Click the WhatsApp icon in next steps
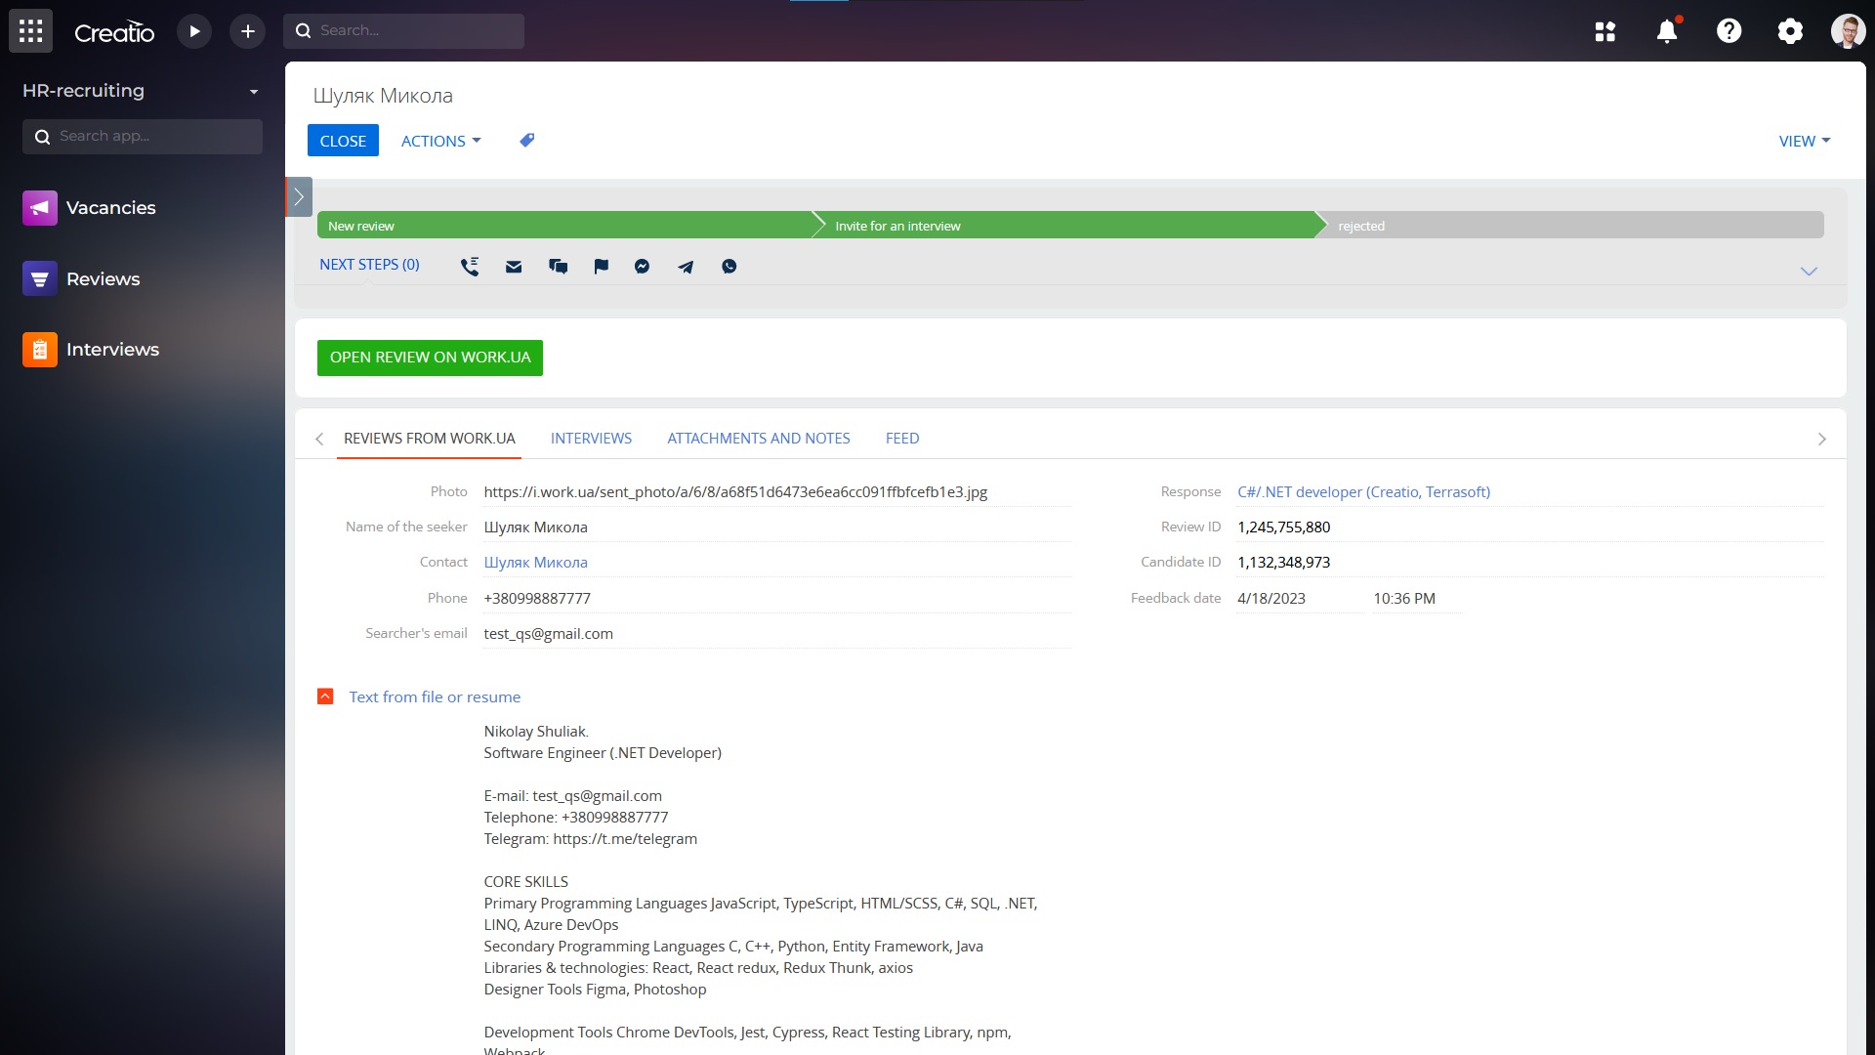1875x1055 pixels. point(729,267)
